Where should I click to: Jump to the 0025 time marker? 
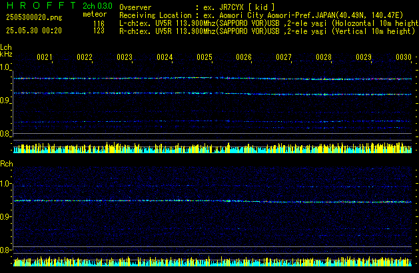click(205, 57)
